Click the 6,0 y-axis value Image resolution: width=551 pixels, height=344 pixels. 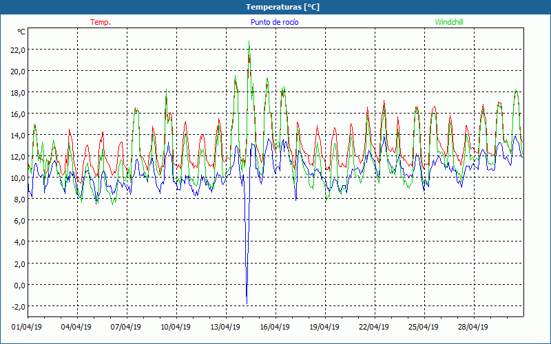click(20, 221)
